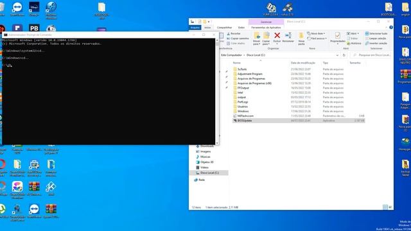The height and width of the screenshot is (231, 411).
Task: Open the rufus desktop icon
Action: (x=287, y=9)
